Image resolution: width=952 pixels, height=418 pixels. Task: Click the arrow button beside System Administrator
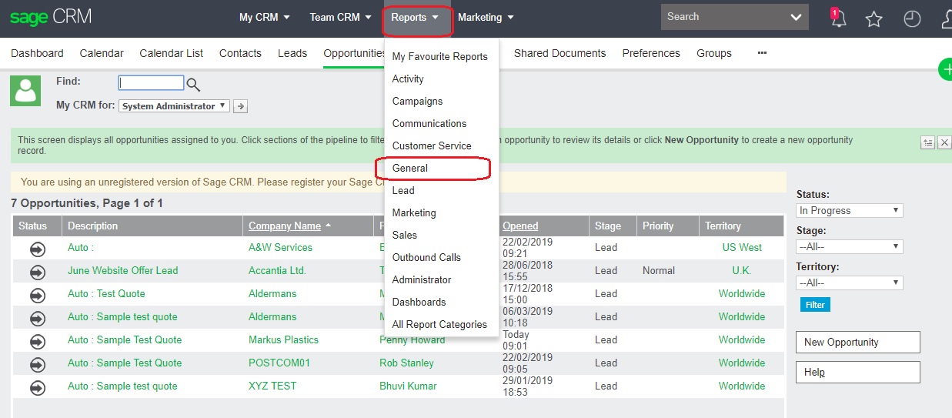pos(240,106)
